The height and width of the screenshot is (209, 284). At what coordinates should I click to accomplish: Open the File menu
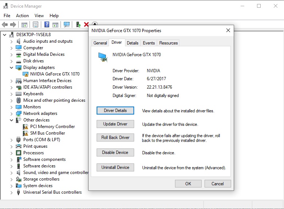coord(7,16)
